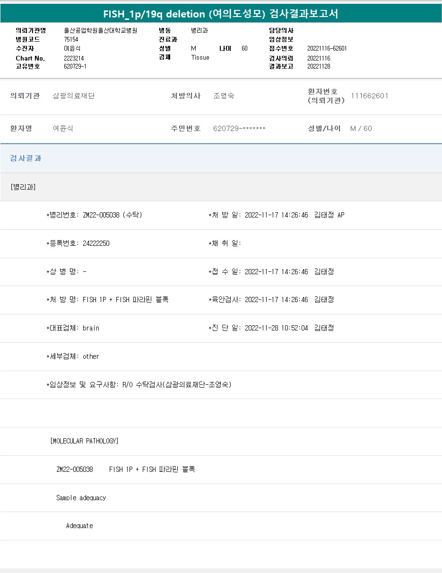Screen dimensions: 442x573
Task: Click ZM22-005038 in the molecular pathology row
Action: 75,469
